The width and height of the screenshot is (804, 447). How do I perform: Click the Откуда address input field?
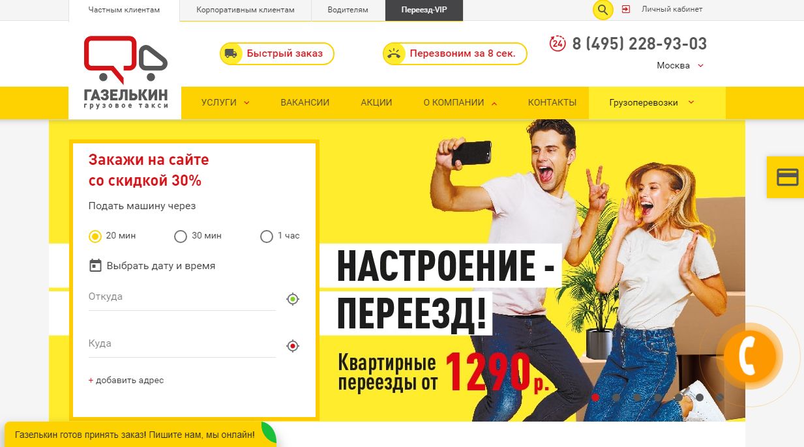(x=183, y=297)
